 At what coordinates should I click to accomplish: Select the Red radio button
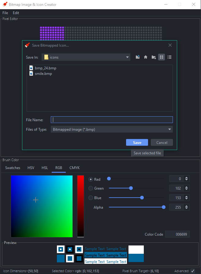(91, 179)
